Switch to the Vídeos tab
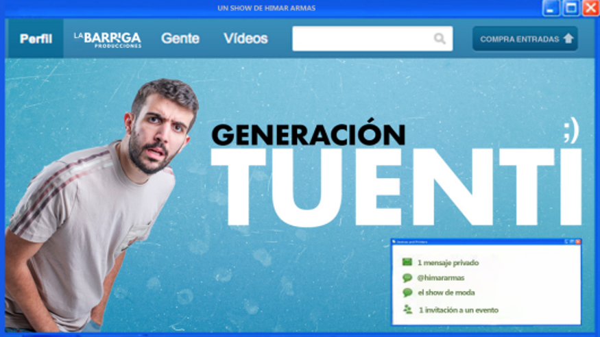This screenshot has height=337, width=600. click(245, 39)
